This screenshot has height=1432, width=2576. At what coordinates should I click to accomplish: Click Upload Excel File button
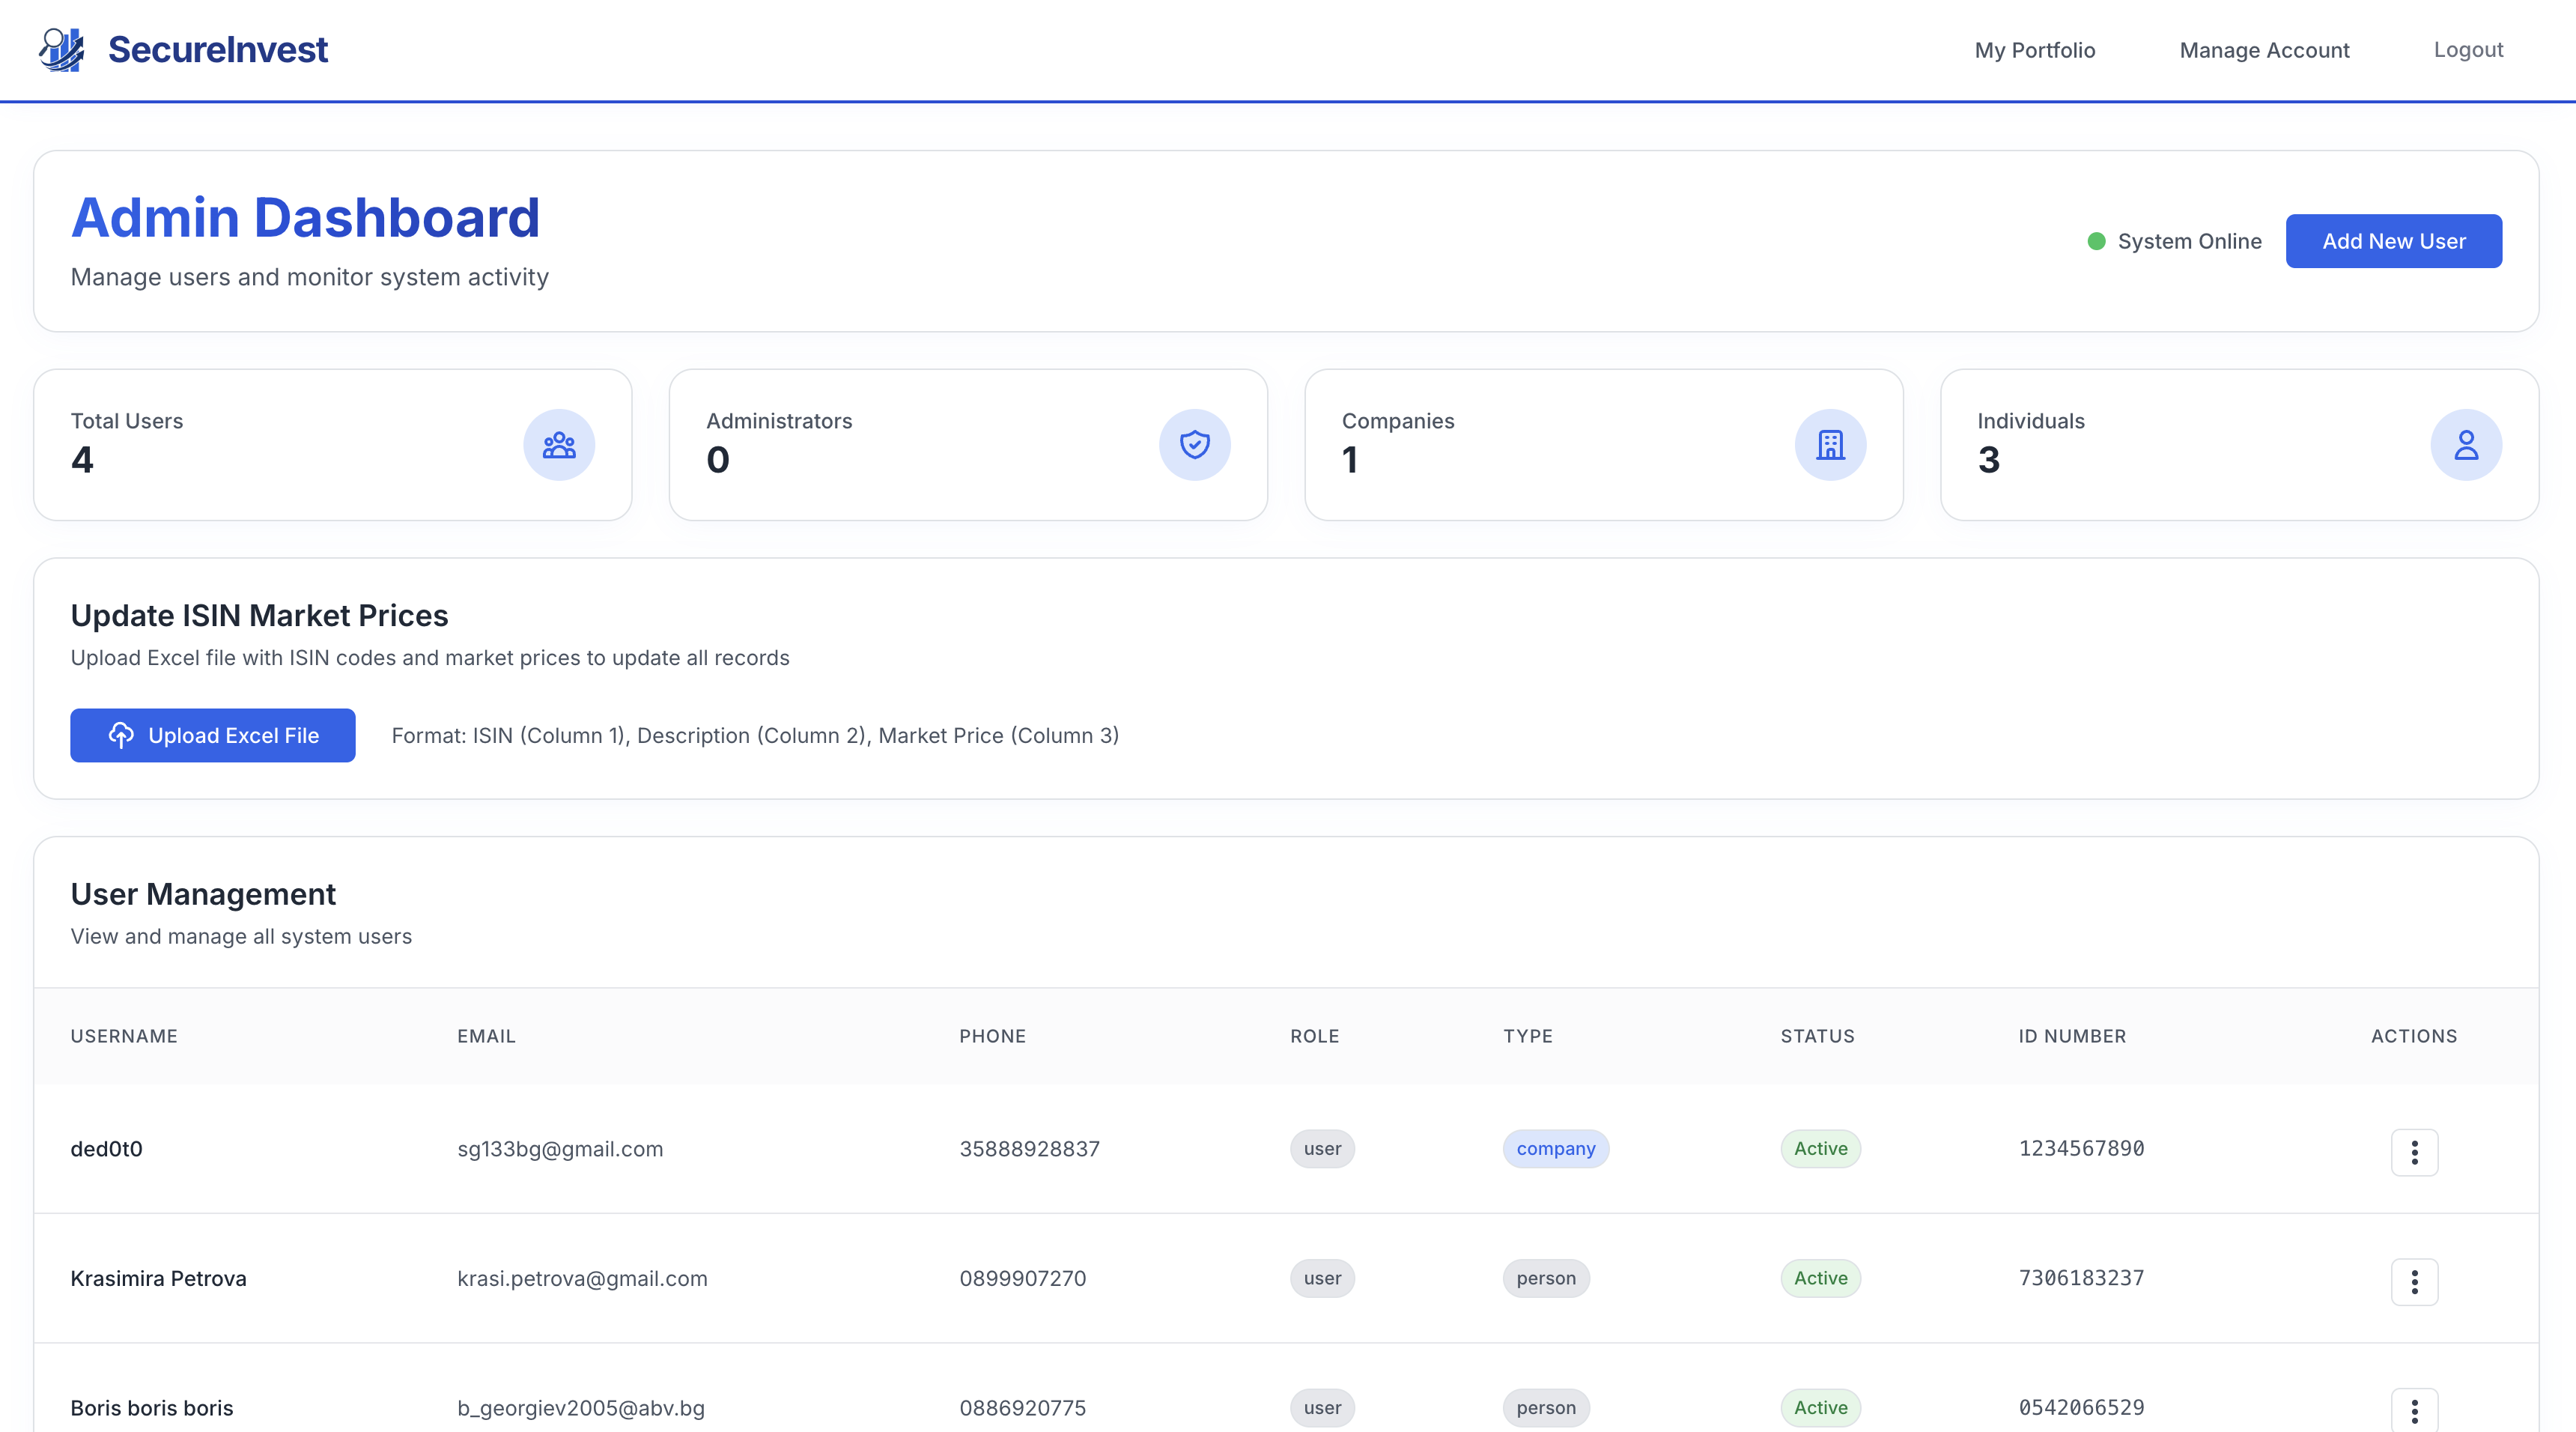tap(213, 735)
